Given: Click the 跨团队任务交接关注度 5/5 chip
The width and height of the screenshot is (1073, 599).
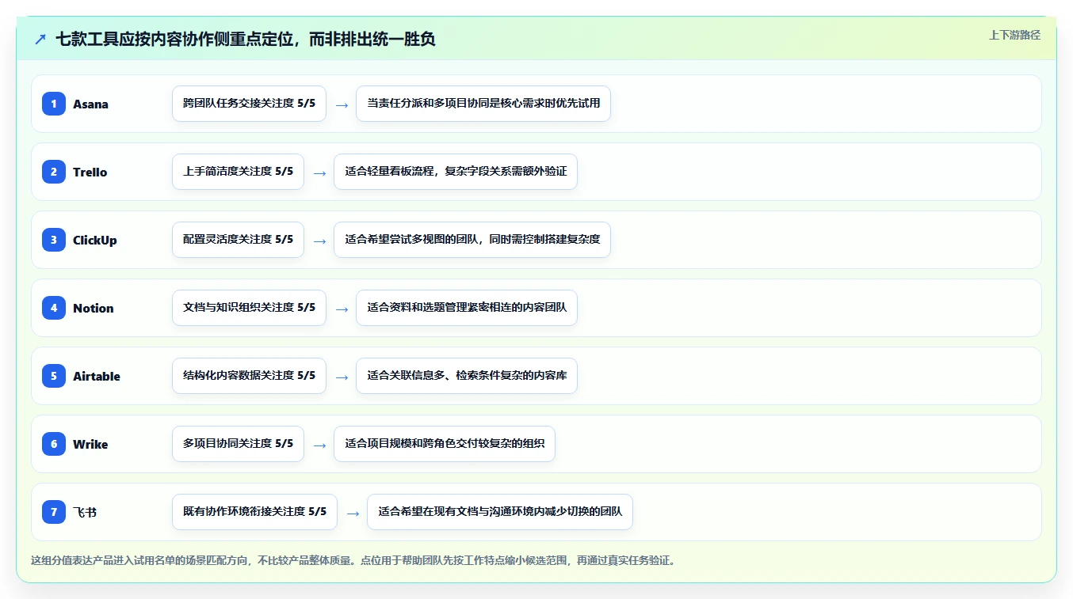Looking at the screenshot, I should [x=249, y=104].
